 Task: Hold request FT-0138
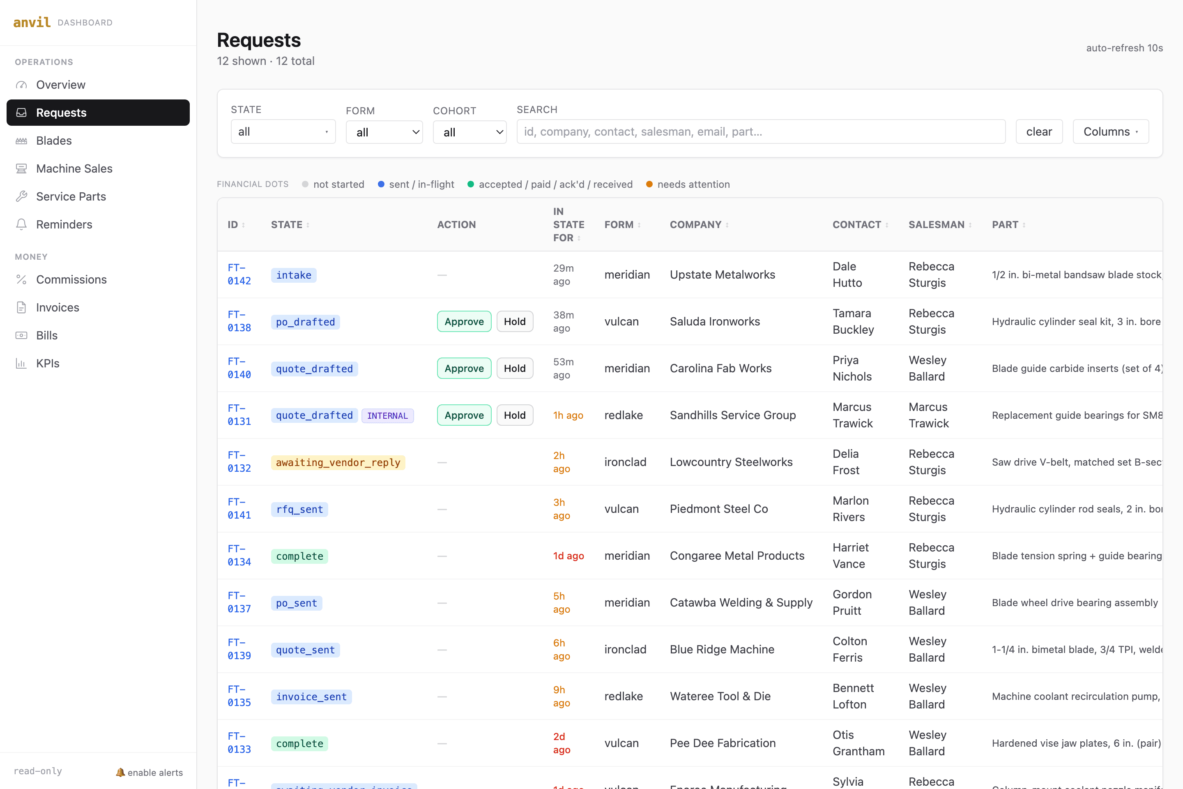coord(515,321)
